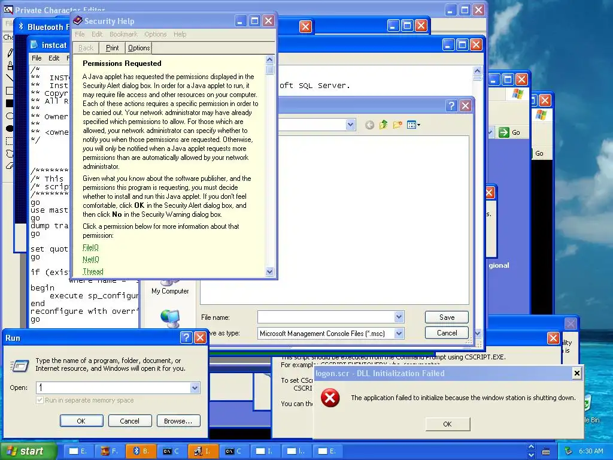Expand the Save as type dropdown
This screenshot has height=460, width=613.
[399, 333]
